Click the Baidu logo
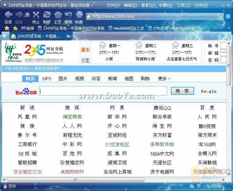The height and width of the screenshot is (191, 233). [26, 91]
